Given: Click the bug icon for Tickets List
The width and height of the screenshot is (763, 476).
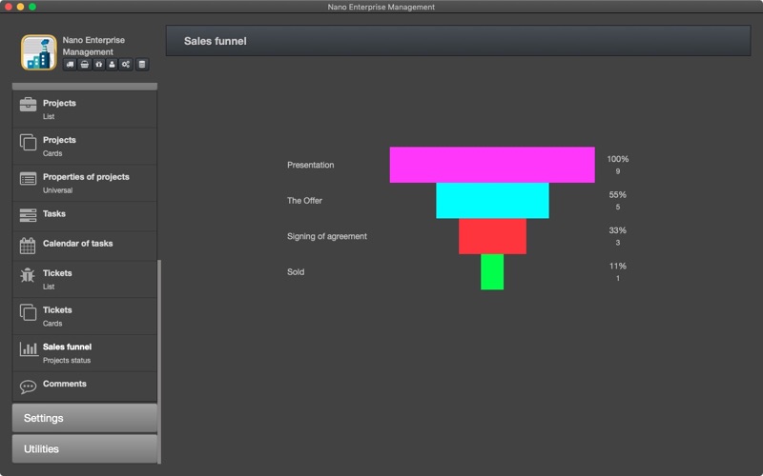Looking at the screenshot, I should (28, 275).
